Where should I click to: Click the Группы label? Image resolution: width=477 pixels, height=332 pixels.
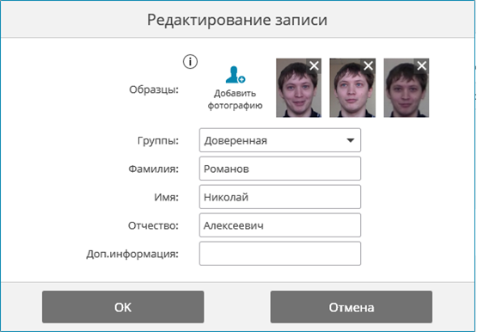[x=158, y=141]
